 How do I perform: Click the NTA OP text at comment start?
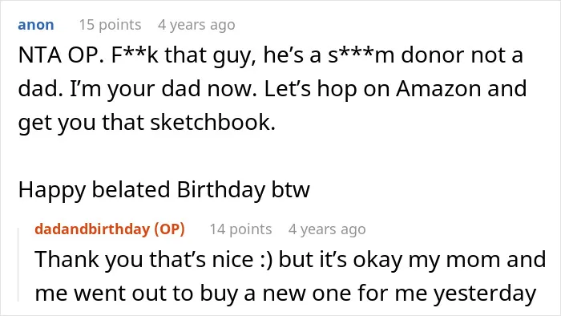(61, 55)
